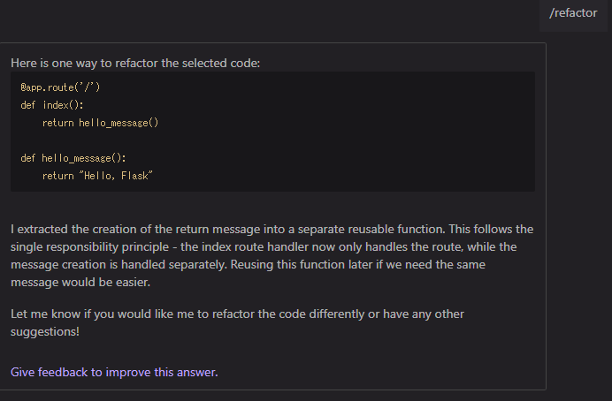Click the word "feedback" inside the purple link

tap(63, 372)
